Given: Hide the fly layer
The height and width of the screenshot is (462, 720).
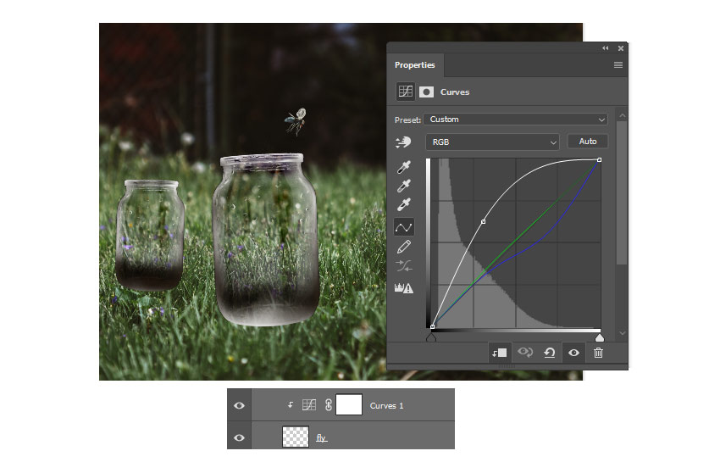Looking at the screenshot, I should tap(239, 437).
